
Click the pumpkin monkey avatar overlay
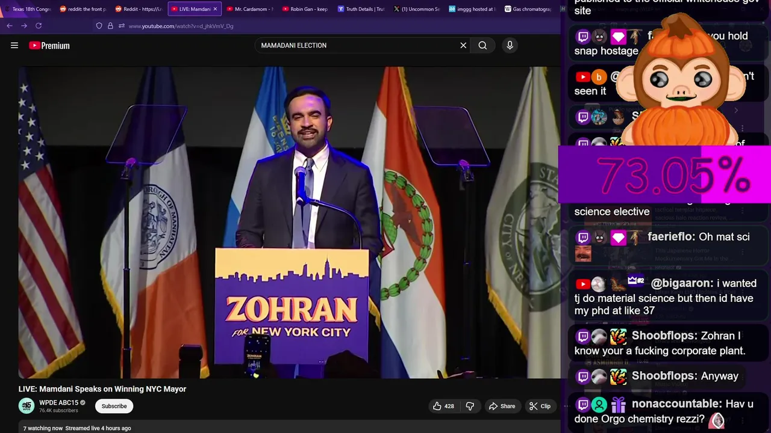681,81
